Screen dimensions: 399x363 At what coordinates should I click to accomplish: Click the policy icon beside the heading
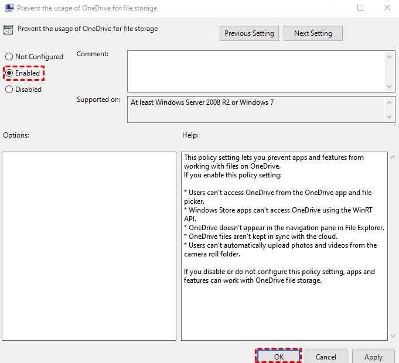tap(8, 30)
